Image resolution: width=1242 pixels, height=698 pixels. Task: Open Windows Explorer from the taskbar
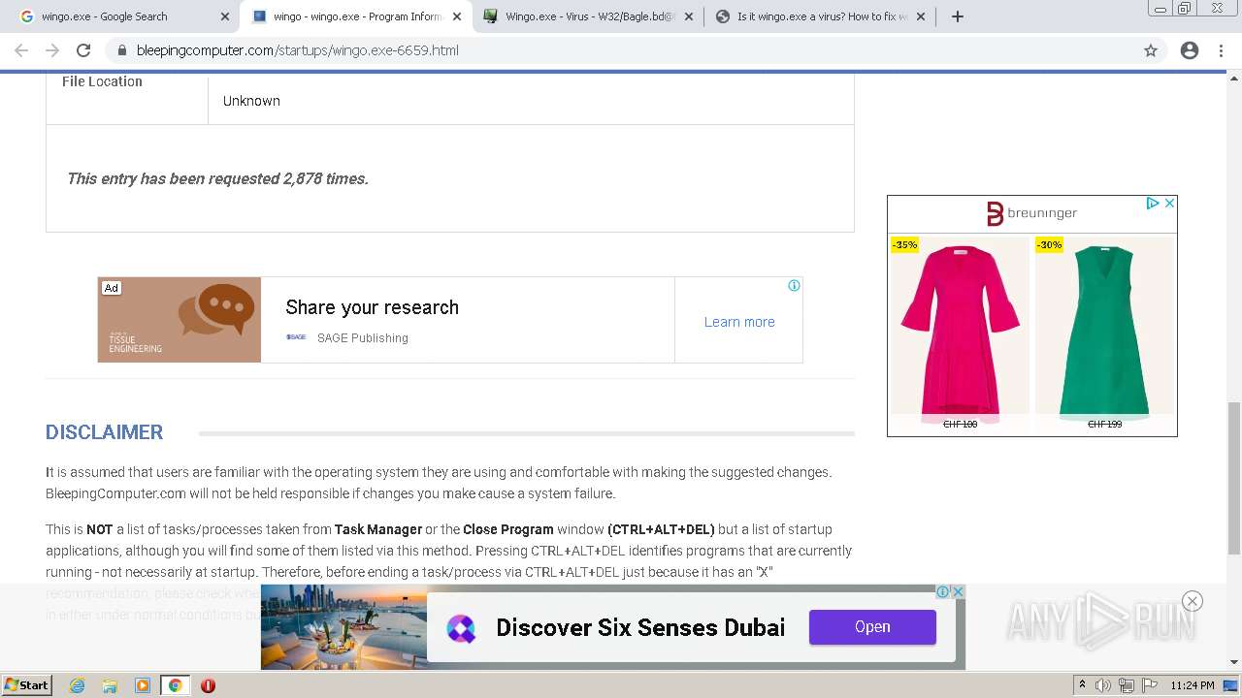click(x=110, y=685)
